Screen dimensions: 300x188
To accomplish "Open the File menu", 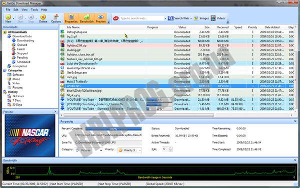I will 8,9.
